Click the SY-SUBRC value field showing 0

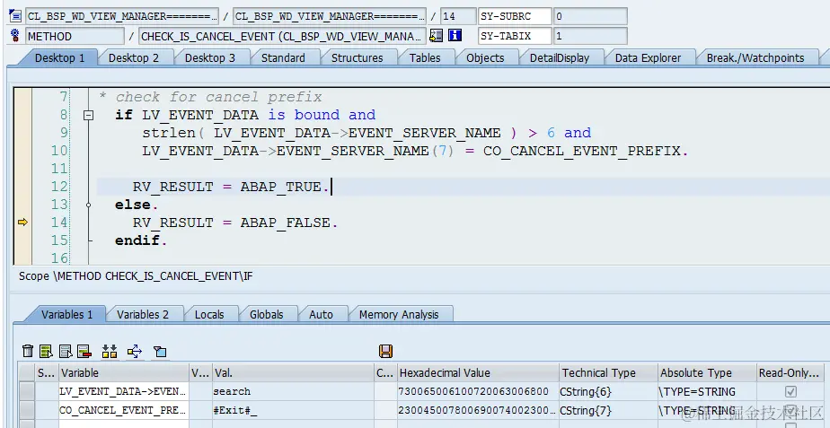pos(590,16)
